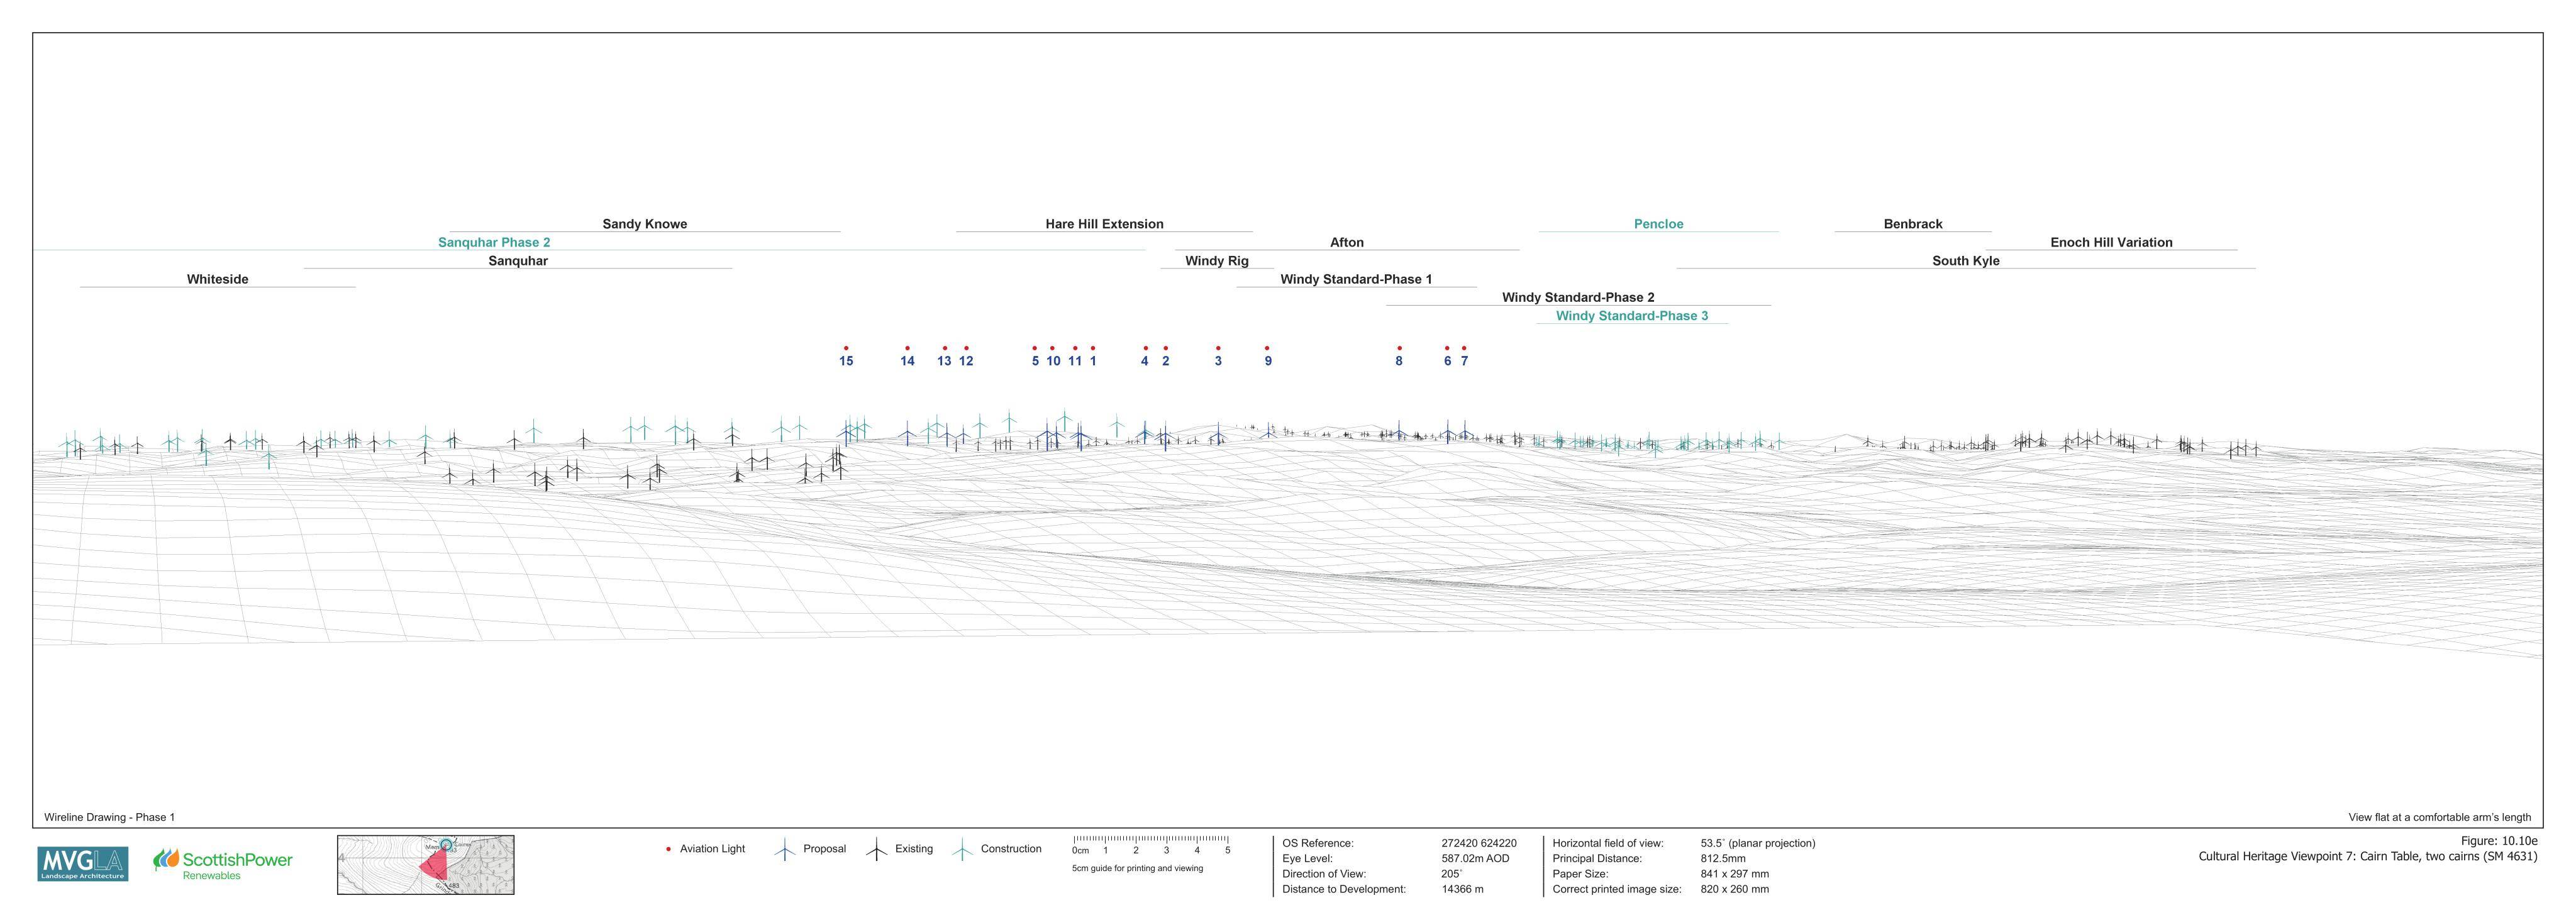
Task: Select the South Kyle label
Action: coord(1966,261)
